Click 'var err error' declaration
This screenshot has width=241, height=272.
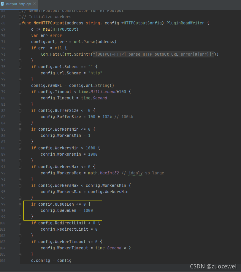click(47, 35)
